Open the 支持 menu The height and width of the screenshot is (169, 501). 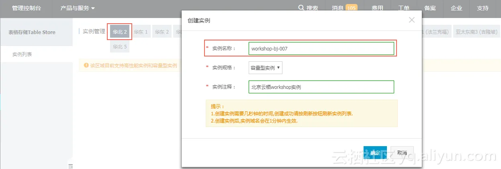click(x=483, y=8)
